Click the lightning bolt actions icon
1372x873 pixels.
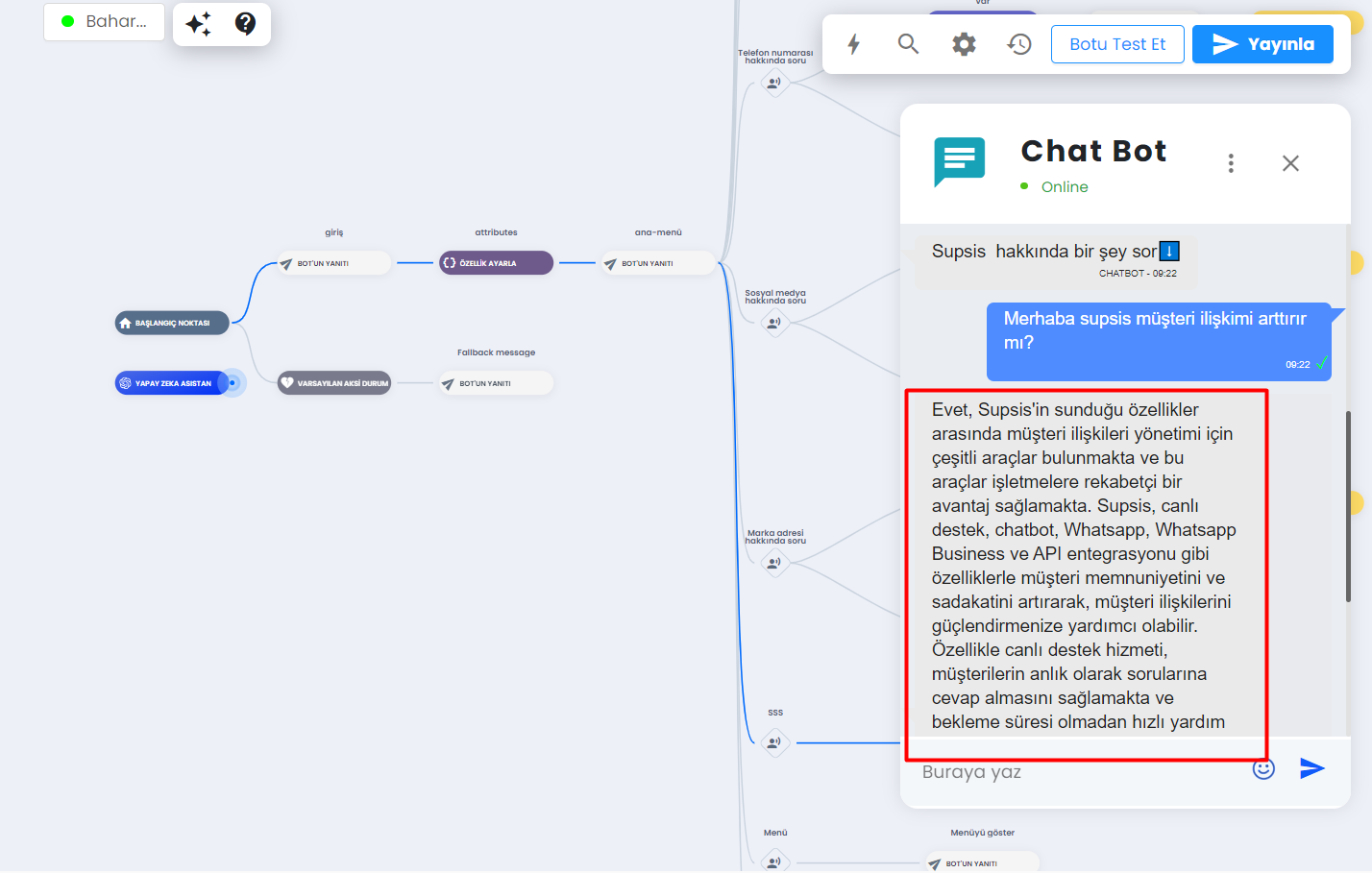853,44
